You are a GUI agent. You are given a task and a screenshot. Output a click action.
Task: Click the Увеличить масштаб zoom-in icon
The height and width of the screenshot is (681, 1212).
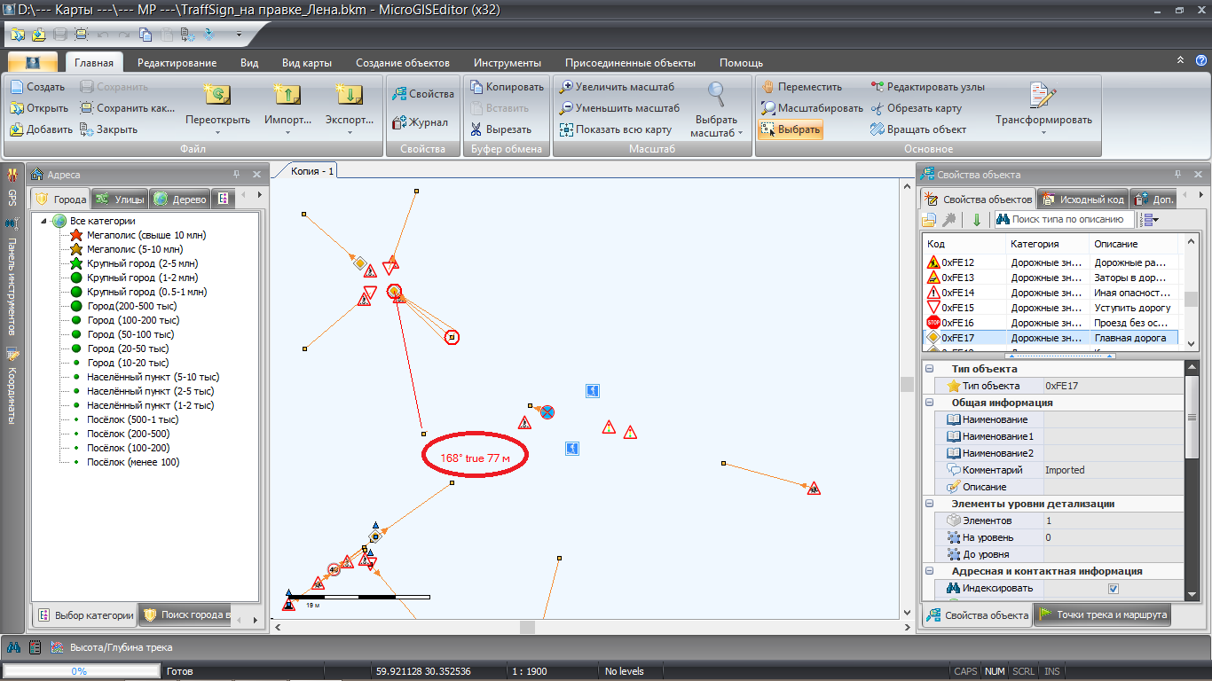[x=566, y=87]
